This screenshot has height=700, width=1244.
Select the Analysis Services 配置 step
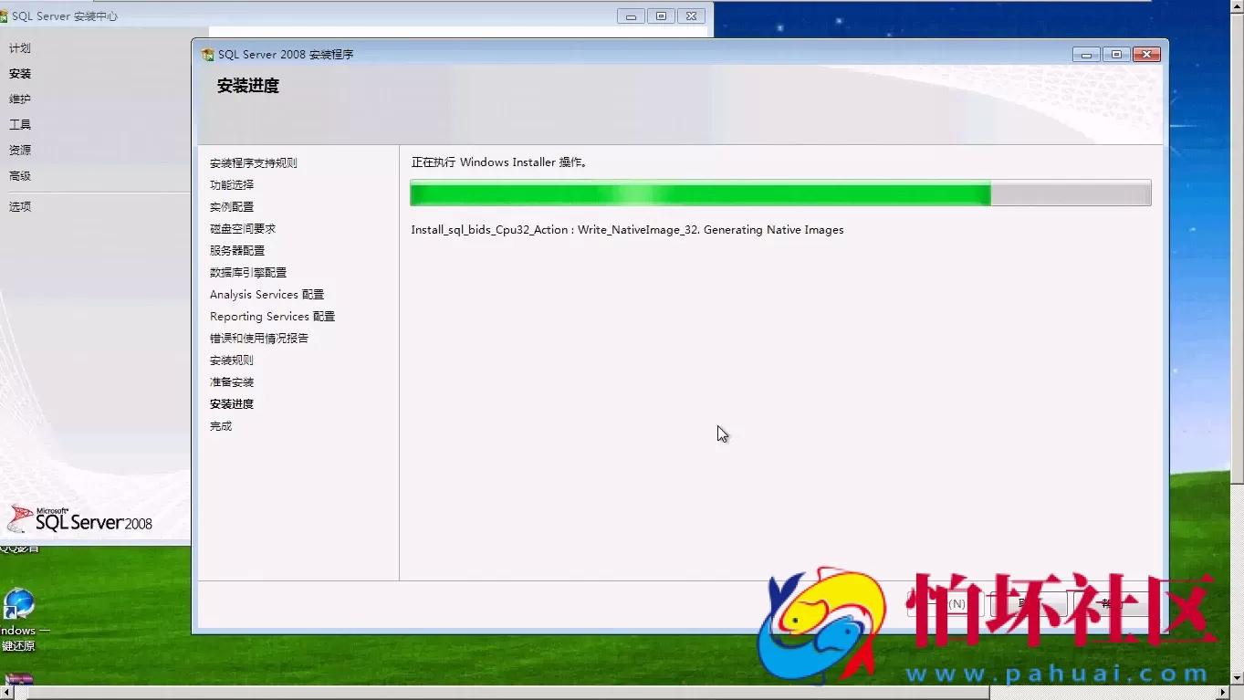[267, 294]
